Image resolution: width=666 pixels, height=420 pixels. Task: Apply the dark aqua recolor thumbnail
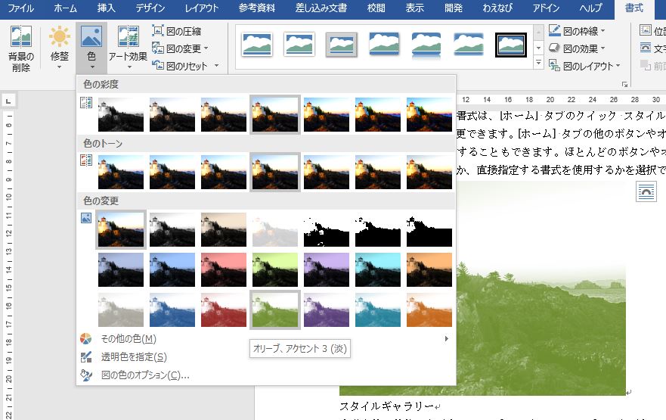[x=377, y=269]
